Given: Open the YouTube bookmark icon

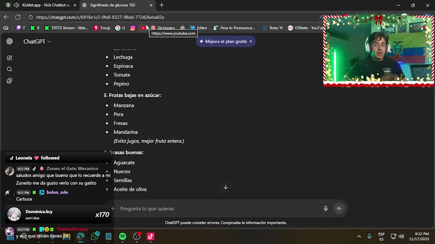Looking at the screenshot, I should pos(143,28).
